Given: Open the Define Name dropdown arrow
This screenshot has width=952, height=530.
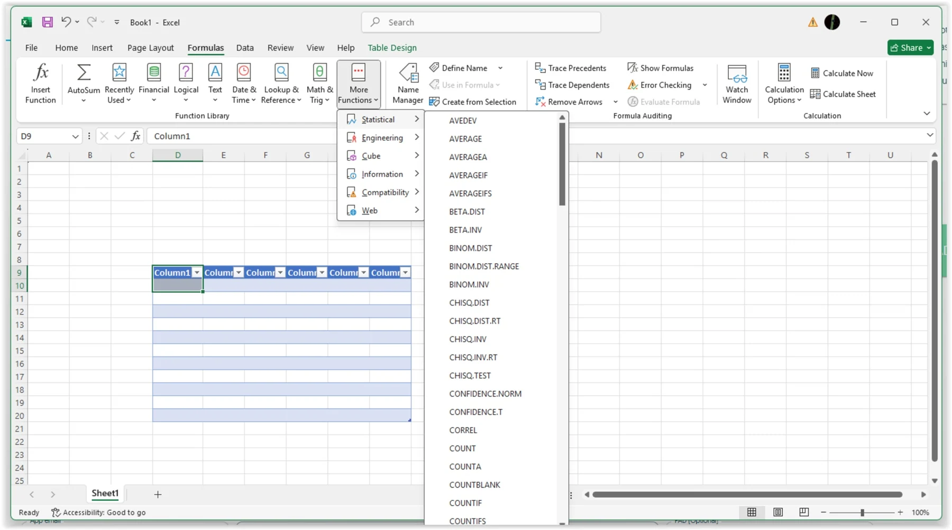Looking at the screenshot, I should pyautogui.click(x=500, y=68).
